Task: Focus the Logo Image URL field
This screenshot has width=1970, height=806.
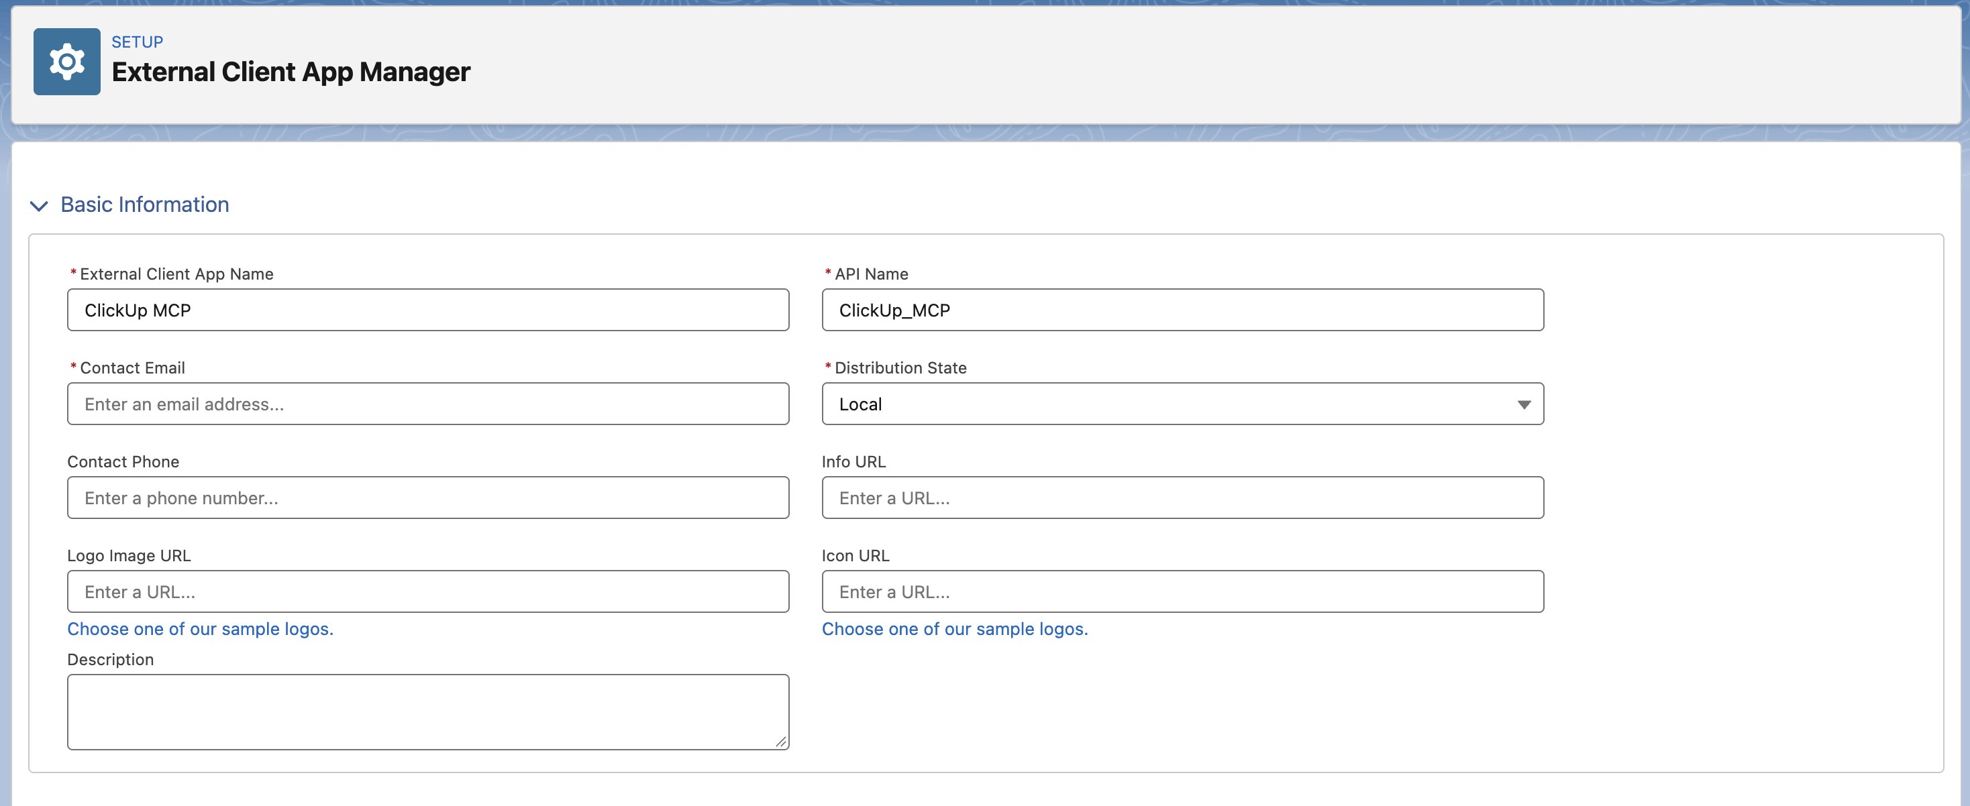Action: (x=427, y=591)
